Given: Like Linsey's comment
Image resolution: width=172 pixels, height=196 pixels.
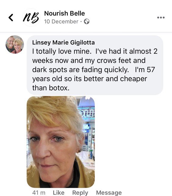Looking at the screenshot, I should click(x=59, y=193).
